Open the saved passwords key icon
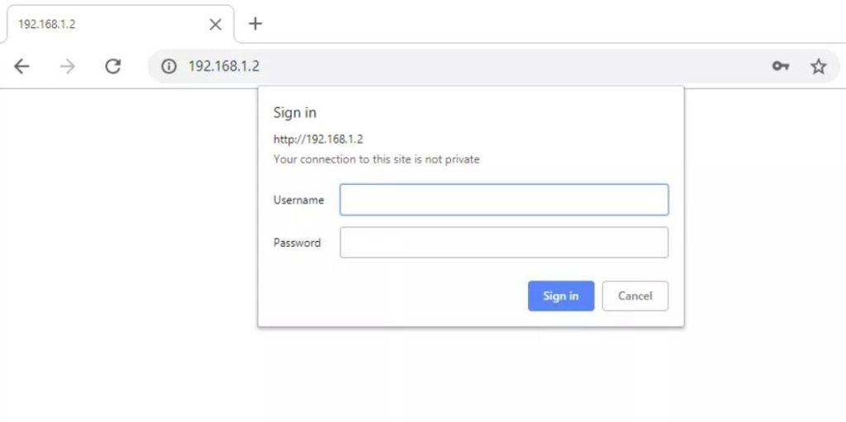The width and height of the screenshot is (846, 422). (x=780, y=67)
